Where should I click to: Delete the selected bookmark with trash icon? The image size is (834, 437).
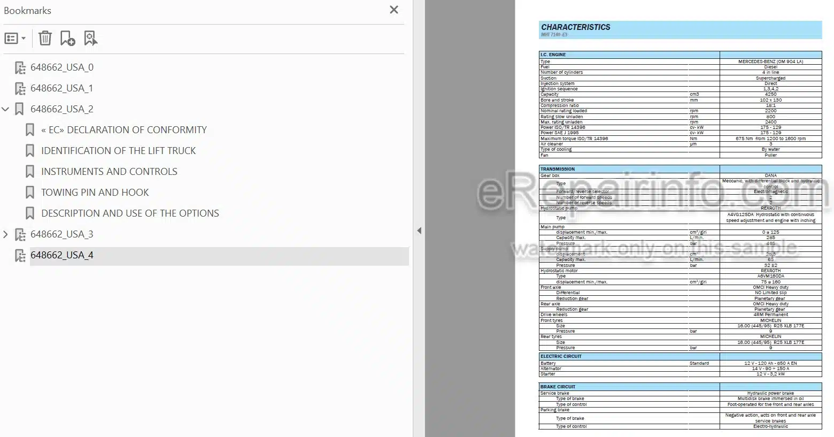[45, 39]
